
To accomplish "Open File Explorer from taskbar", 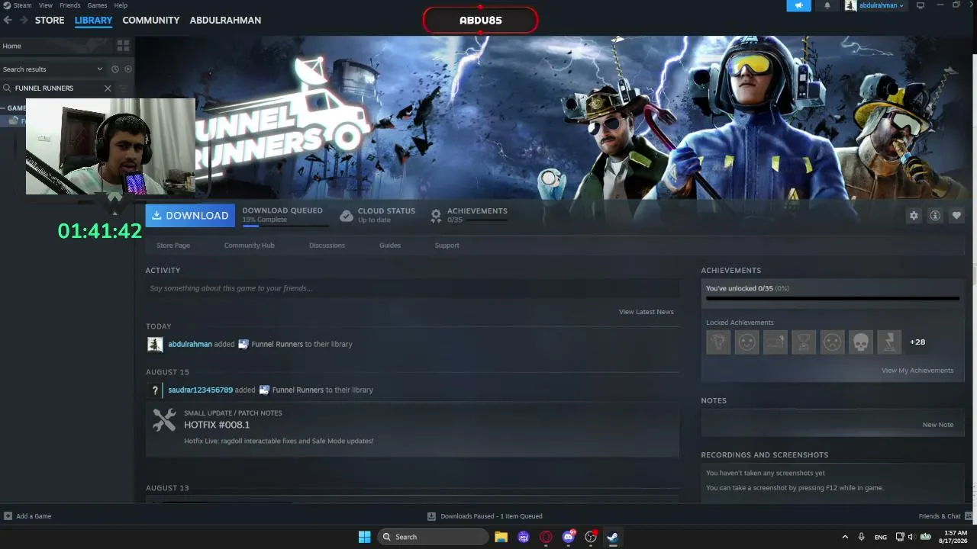I will pyautogui.click(x=501, y=537).
